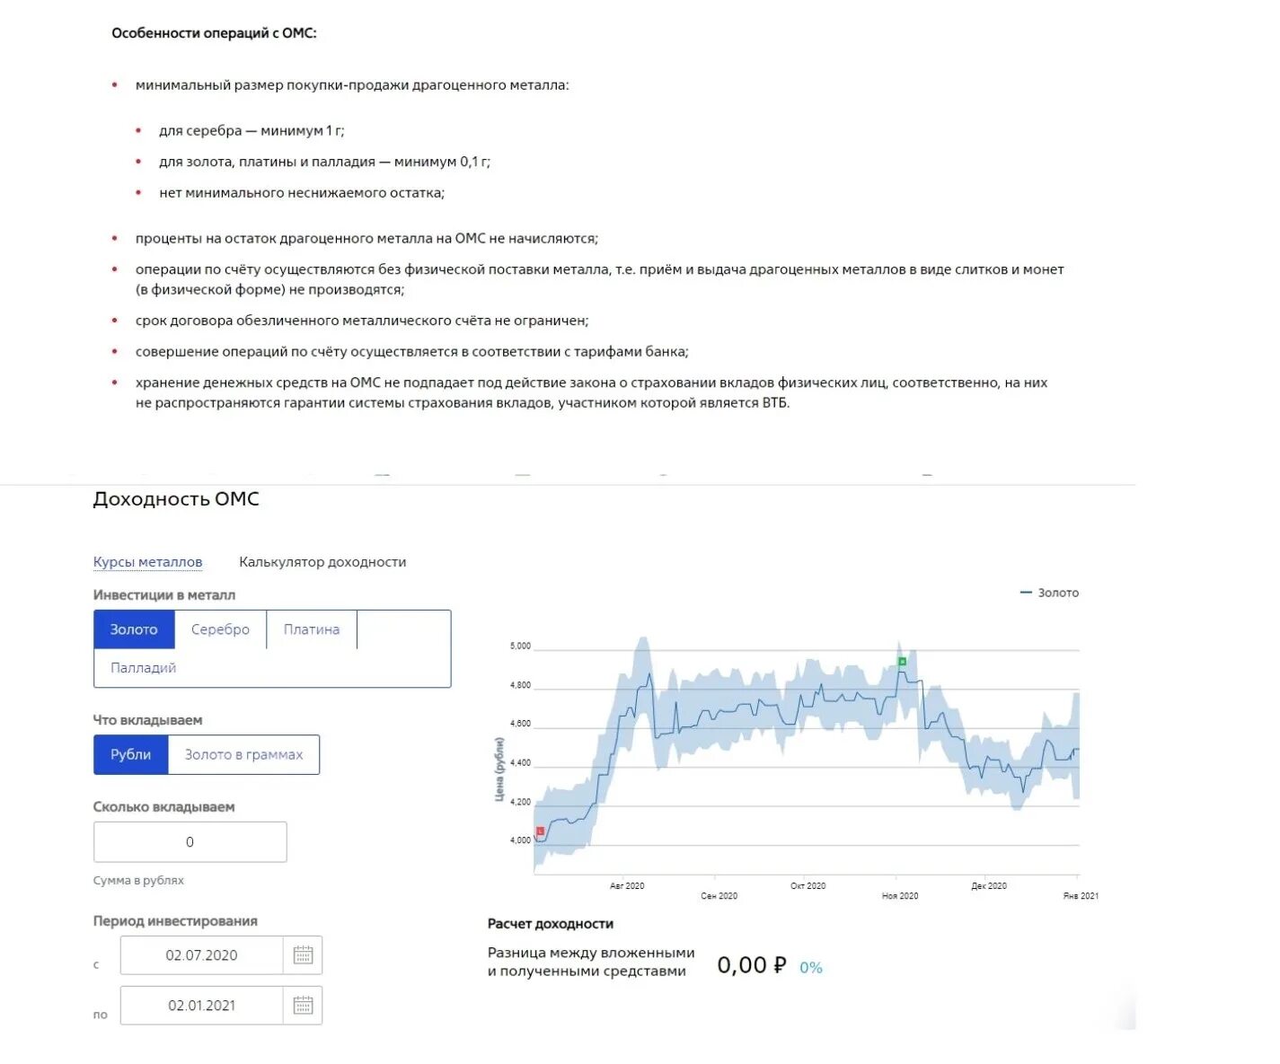This screenshot has width=1280, height=1064.
Task: Choose Рубли as deposit type
Action: 130,754
